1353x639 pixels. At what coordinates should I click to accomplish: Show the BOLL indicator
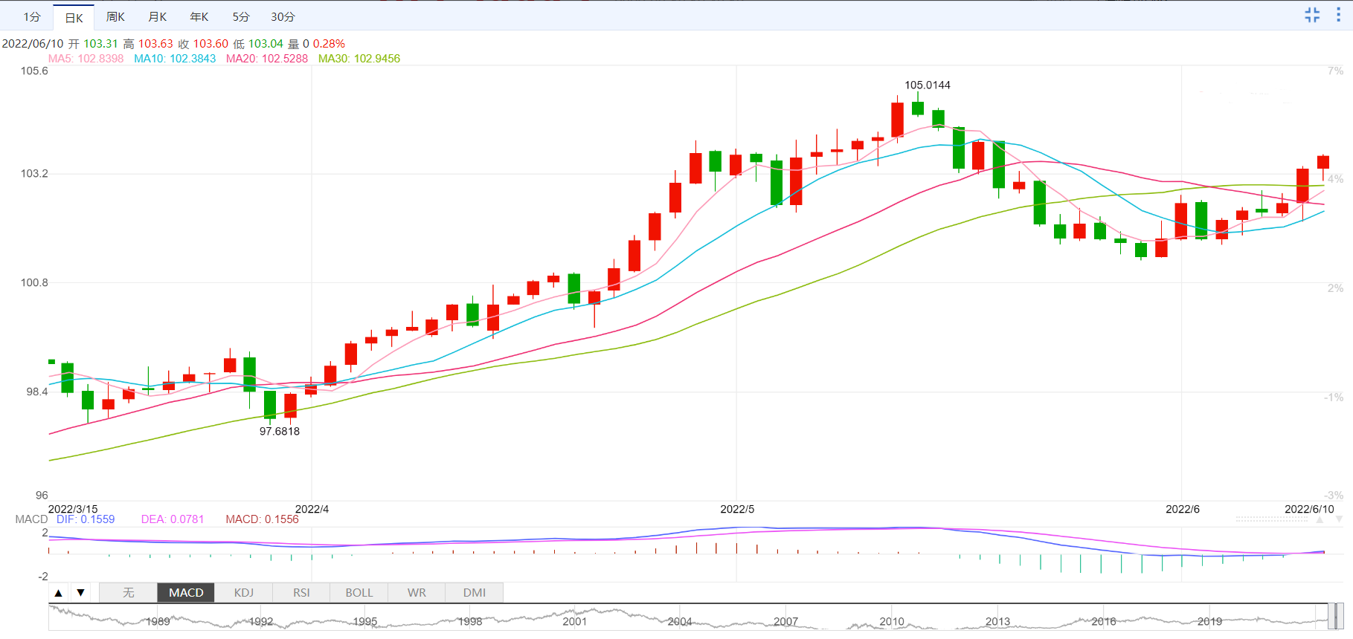tap(359, 593)
